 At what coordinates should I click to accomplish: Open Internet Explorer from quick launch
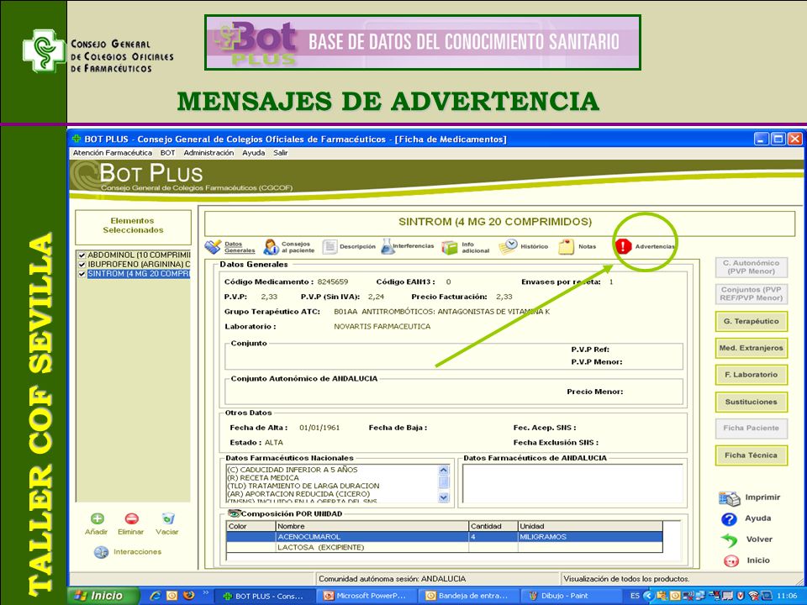(x=155, y=596)
